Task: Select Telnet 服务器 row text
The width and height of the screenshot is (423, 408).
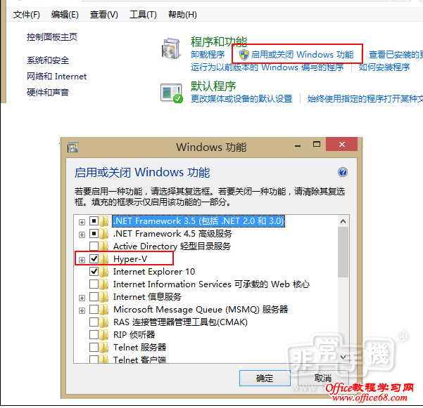Action: tap(140, 348)
